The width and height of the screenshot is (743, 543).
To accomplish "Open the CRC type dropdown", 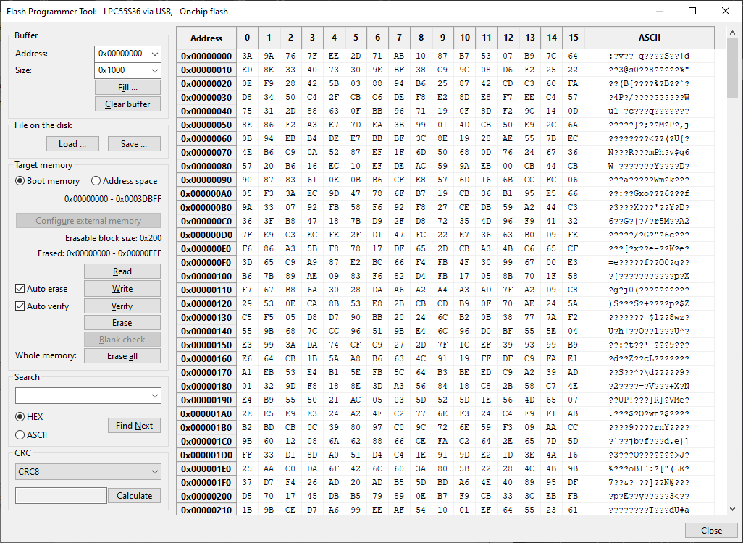I will pyautogui.click(x=154, y=472).
